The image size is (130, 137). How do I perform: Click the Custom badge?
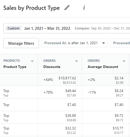[x=13, y=28]
